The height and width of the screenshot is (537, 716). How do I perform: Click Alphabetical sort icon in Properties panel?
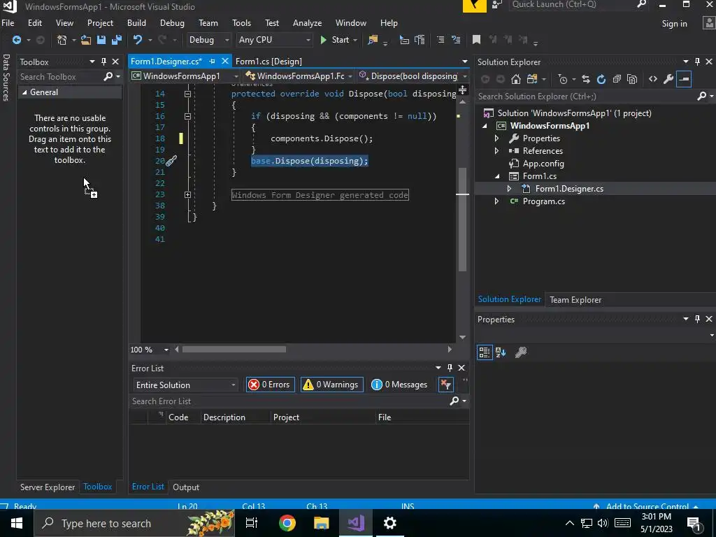click(x=501, y=352)
